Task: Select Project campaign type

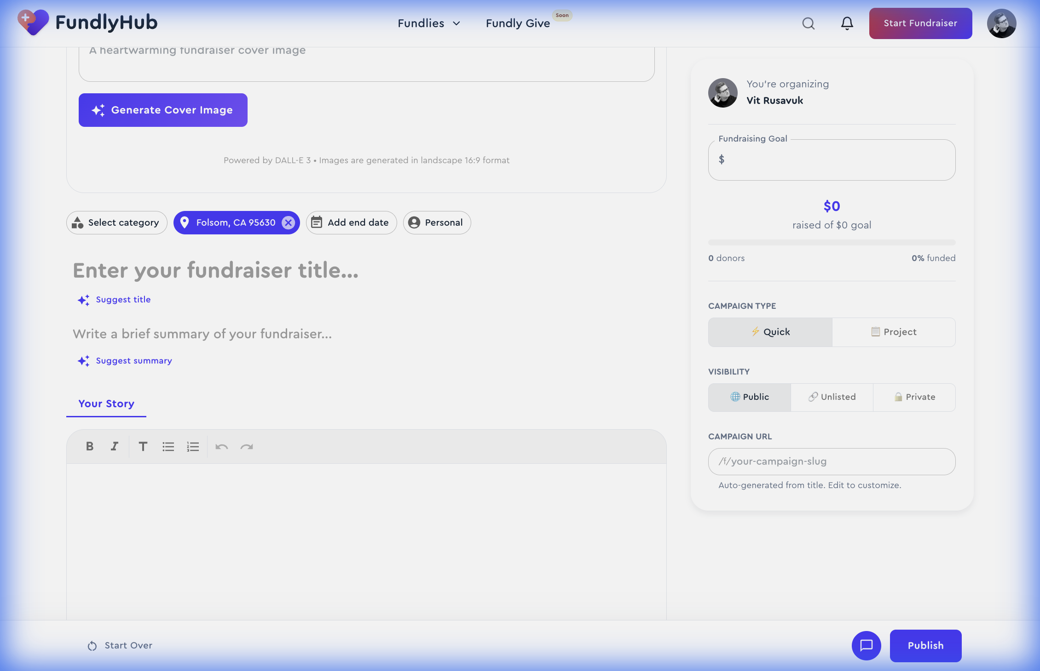Action: click(894, 332)
